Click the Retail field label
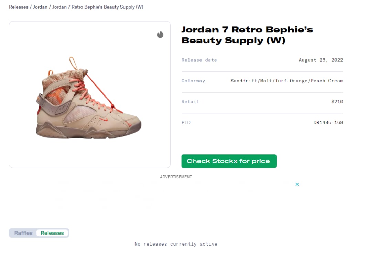 coord(190,102)
